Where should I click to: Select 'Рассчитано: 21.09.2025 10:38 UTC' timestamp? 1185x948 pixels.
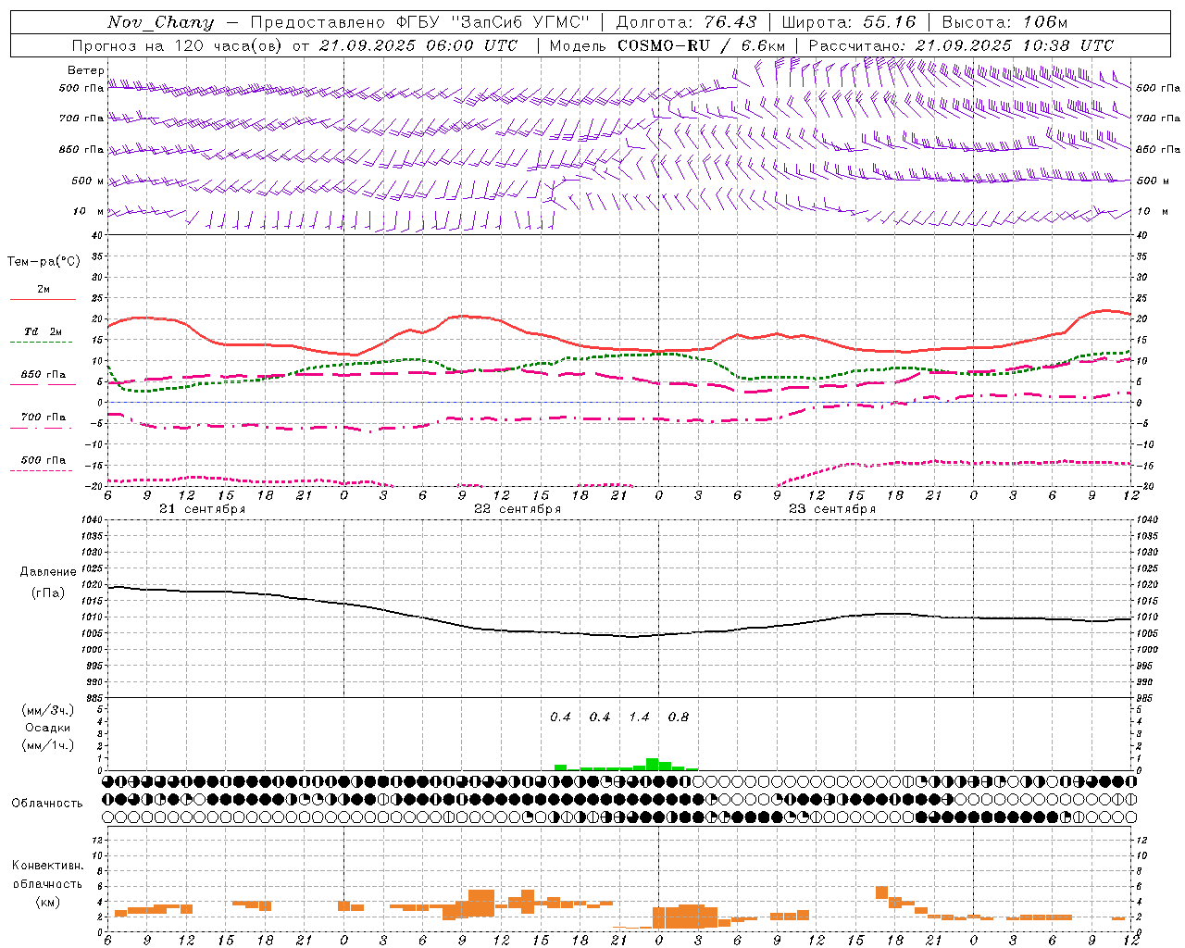pyautogui.click(x=961, y=45)
